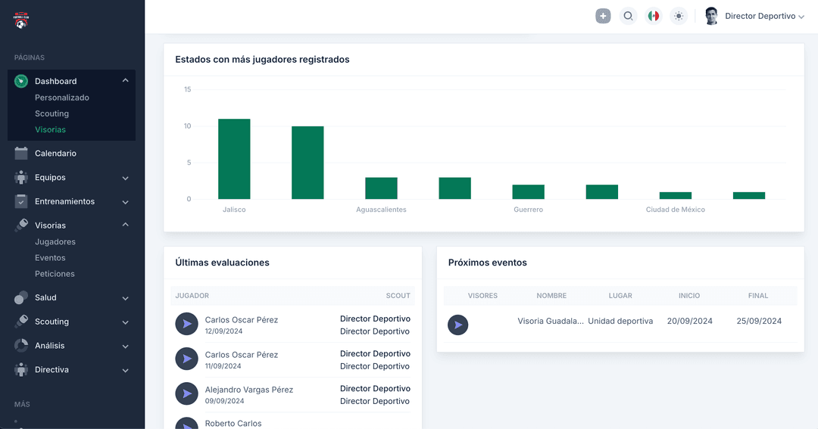Screen dimensions: 818x429
Task: Click the plus add button in header
Action: 603,16
